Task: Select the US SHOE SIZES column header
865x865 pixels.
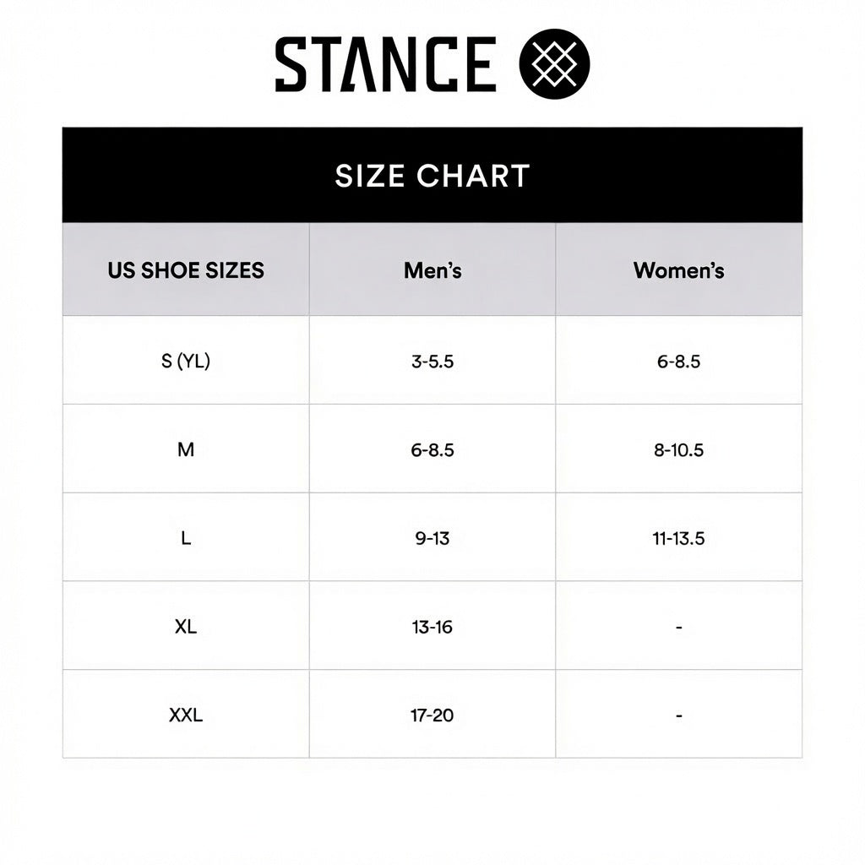Action: tap(186, 269)
